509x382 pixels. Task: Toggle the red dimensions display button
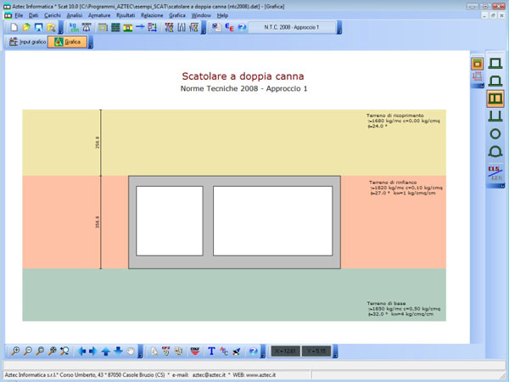click(477, 77)
